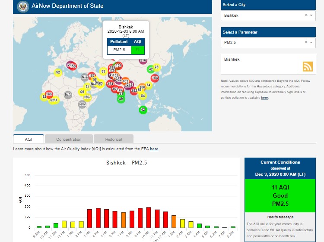Select the green 42 map marker near Indonesia
This screenshot has height=242, width=324.
(x=143, y=110)
